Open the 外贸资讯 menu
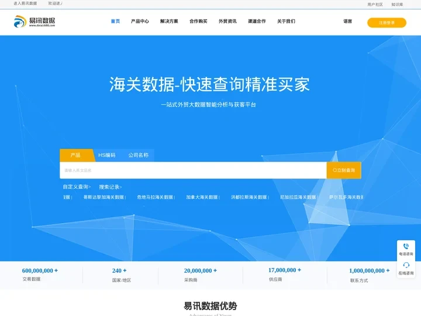Image resolution: width=421 pixels, height=316 pixels. [227, 21]
